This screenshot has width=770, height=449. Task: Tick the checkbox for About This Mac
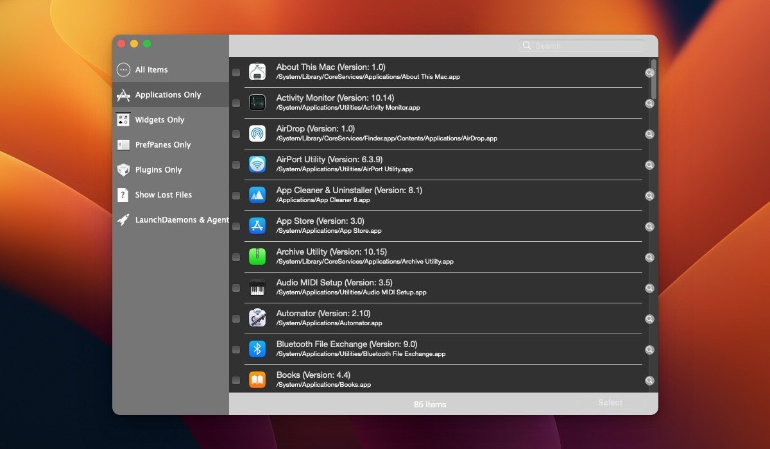(236, 72)
